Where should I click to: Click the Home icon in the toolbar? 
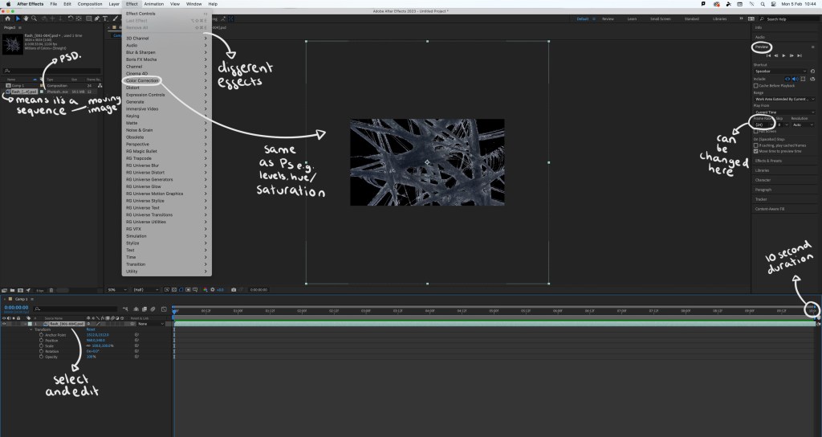[7, 18]
